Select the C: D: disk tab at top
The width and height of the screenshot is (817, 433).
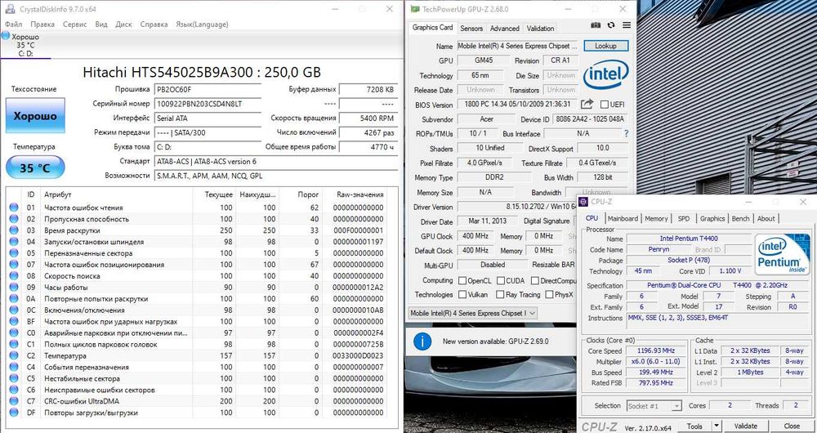point(26,45)
